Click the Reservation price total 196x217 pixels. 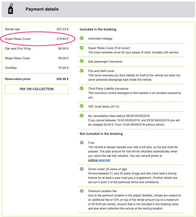(36, 79)
